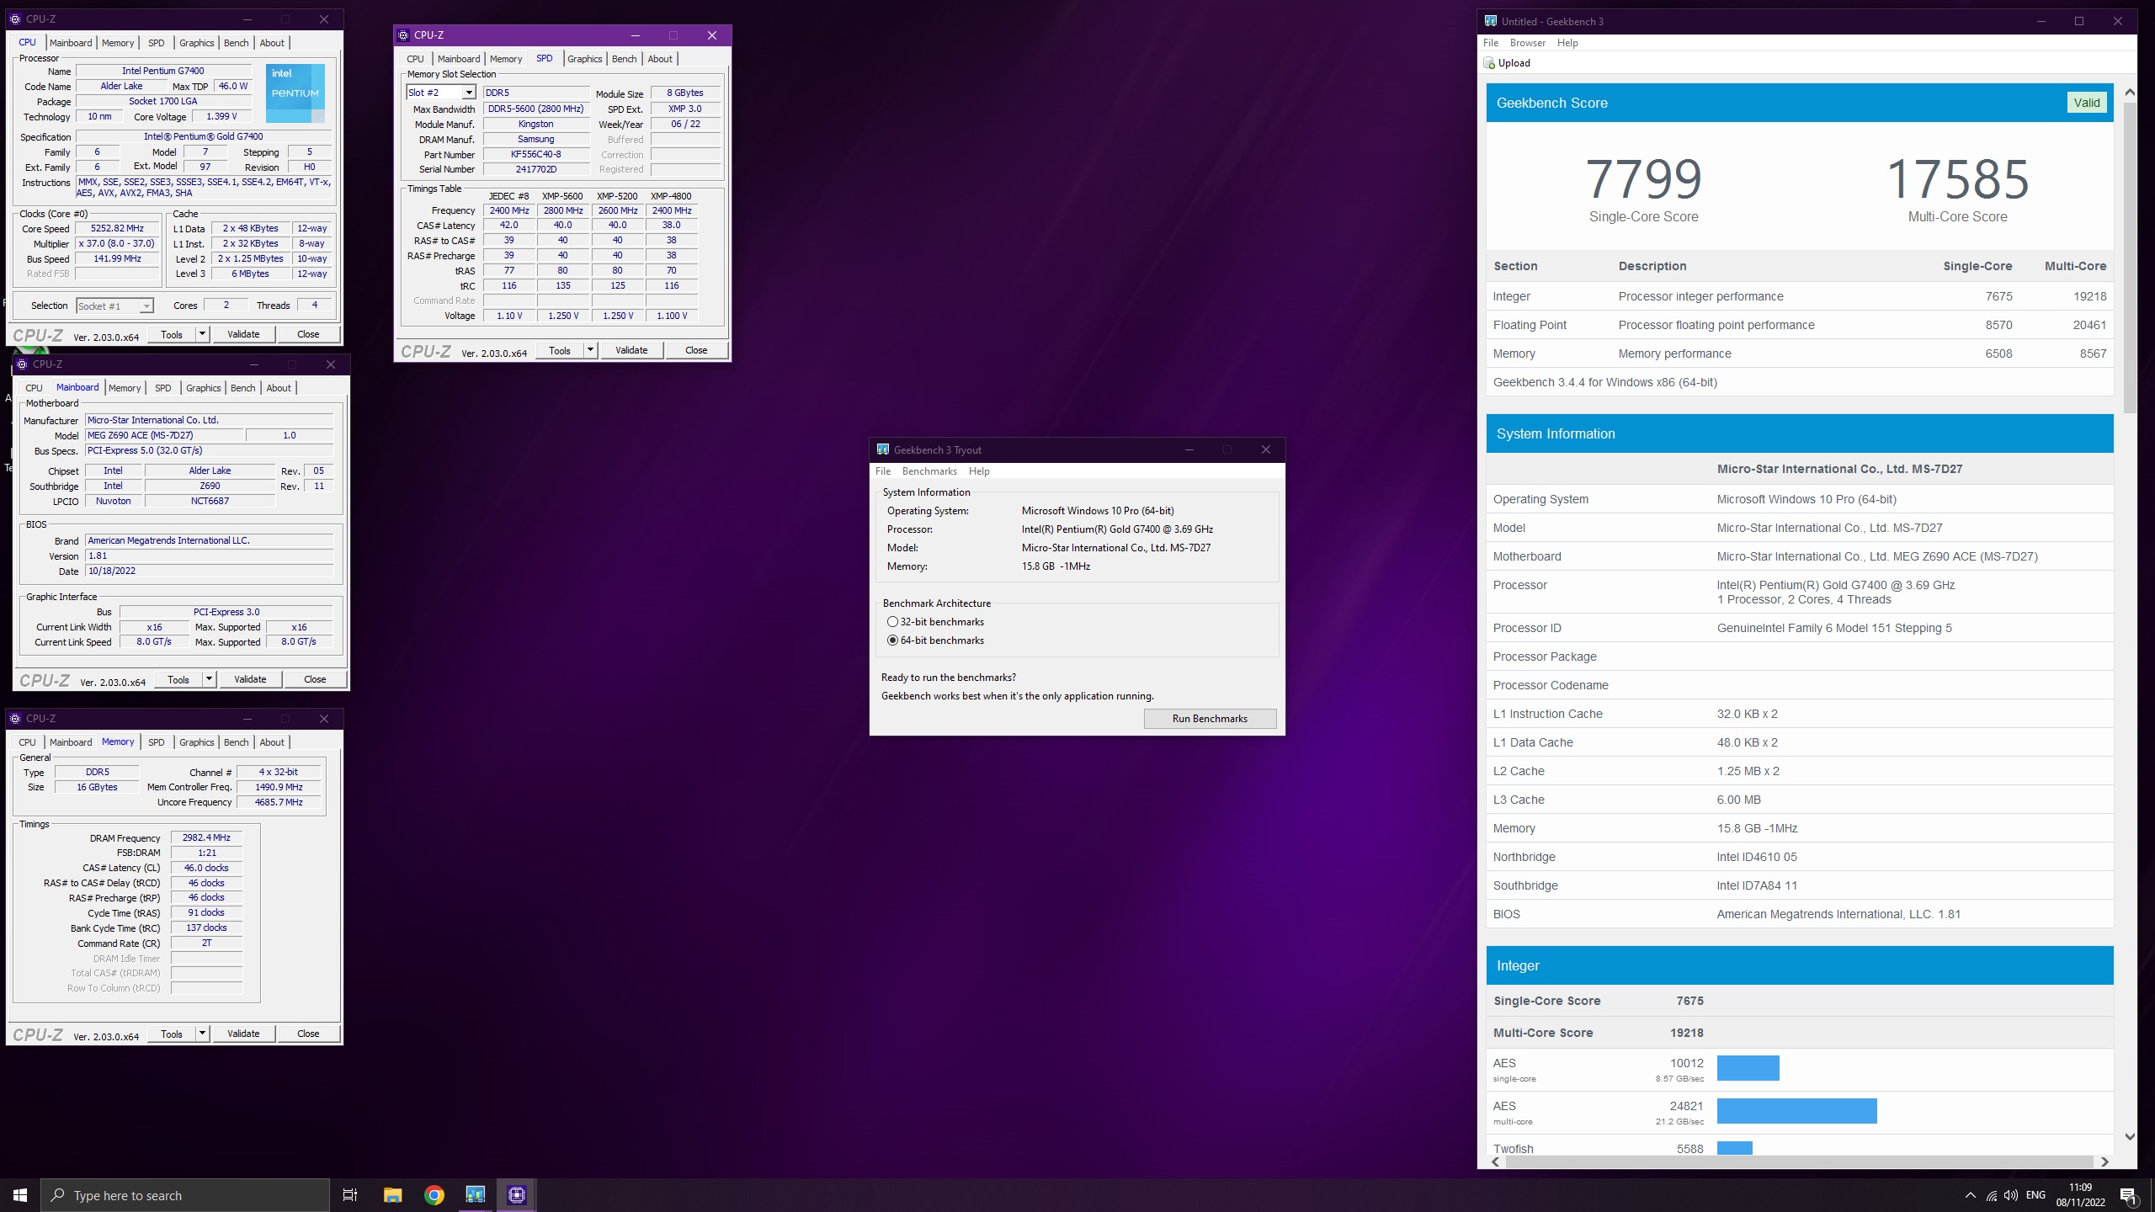
Task: Launch Google Chrome from taskbar
Action: [x=434, y=1195]
